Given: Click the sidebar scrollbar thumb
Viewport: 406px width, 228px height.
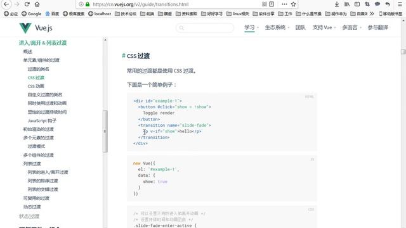Looking at the screenshot, I should tap(105, 131).
